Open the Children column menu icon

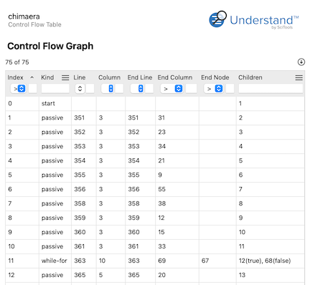299,77
